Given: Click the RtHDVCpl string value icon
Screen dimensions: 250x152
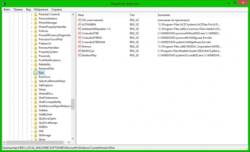Looking at the screenshot, I should (79, 51).
